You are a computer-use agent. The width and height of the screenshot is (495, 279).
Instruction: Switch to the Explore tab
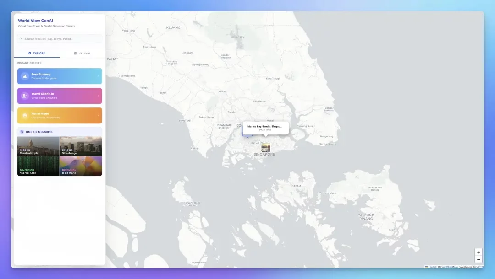click(x=37, y=53)
